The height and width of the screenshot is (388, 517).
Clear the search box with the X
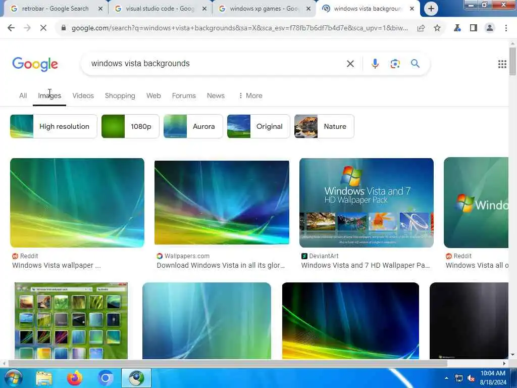pos(350,64)
